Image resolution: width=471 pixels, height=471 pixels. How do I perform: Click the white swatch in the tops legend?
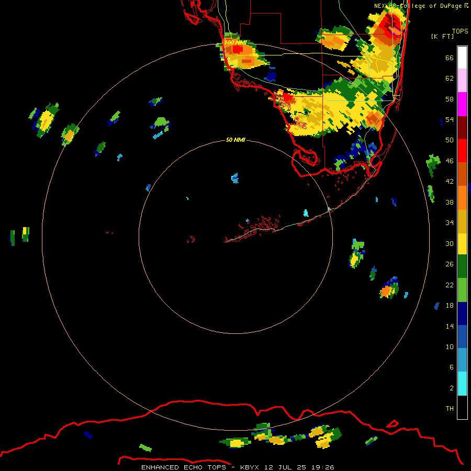[x=462, y=58]
